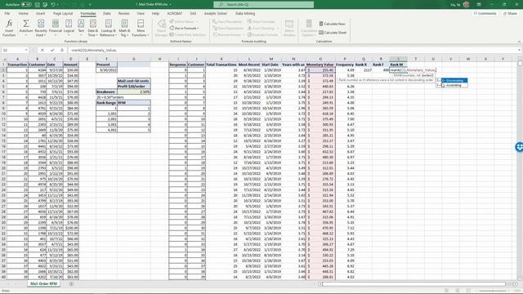
Task: Select the Mail Order RFM sheet tab
Action: pos(43,283)
